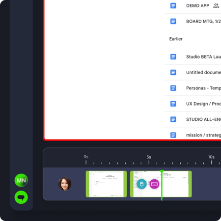
Task: Click the DEMO APP document icon
Action: pyautogui.click(x=173, y=6)
